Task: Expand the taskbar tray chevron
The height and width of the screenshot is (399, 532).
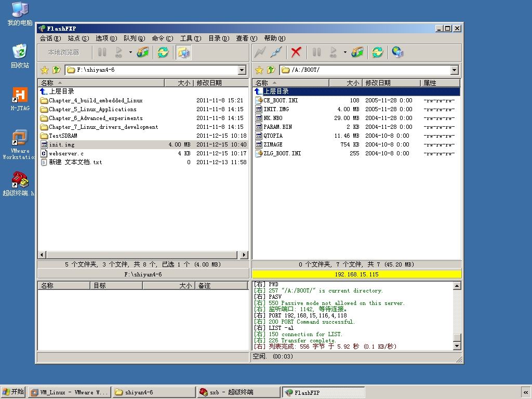Action: pos(526,392)
